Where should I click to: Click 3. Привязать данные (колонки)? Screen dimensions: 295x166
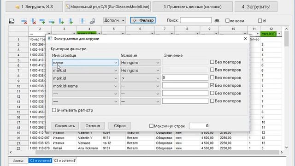(193, 7)
